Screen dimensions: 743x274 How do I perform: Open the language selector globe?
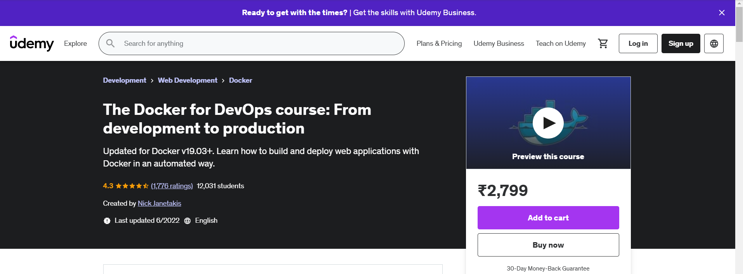pos(714,43)
